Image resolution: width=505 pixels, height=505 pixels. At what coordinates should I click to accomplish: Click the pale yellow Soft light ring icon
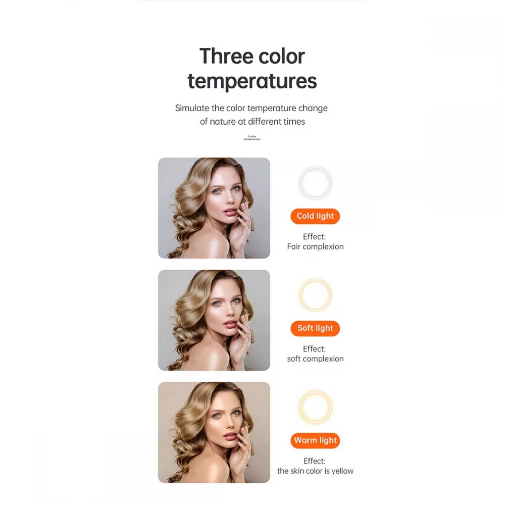click(x=315, y=295)
